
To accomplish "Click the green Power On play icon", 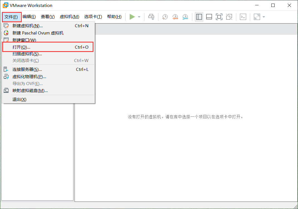I will (x=132, y=17).
